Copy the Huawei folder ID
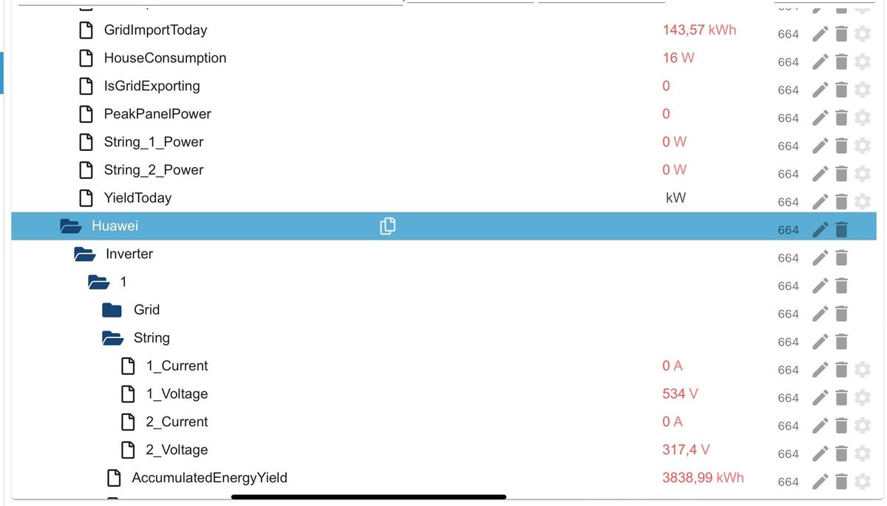The height and width of the screenshot is (506, 887). (x=387, y=226)
